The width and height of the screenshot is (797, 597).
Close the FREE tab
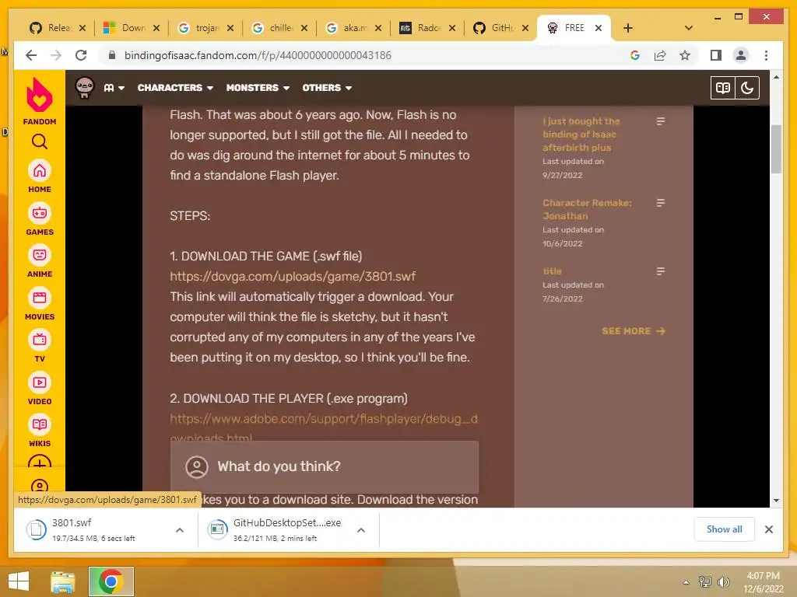tap(599, 28)
